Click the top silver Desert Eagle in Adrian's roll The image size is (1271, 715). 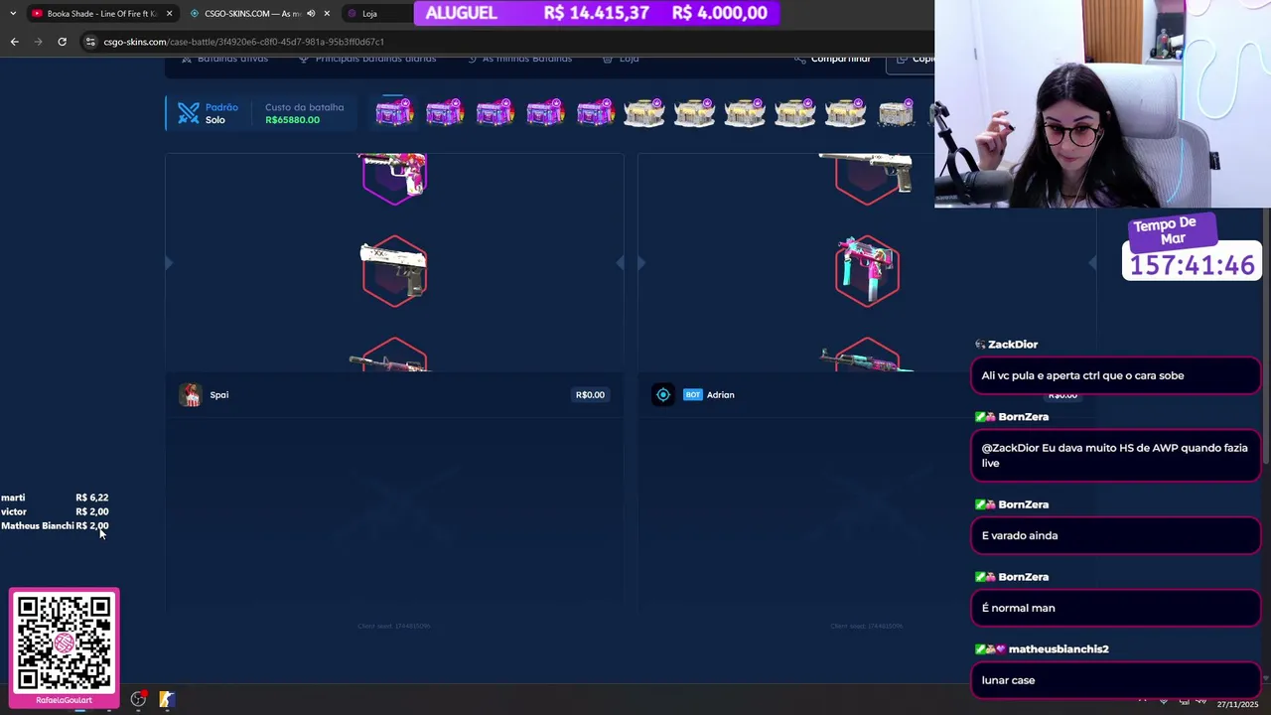pyautogui.click(x=867, y=177)
